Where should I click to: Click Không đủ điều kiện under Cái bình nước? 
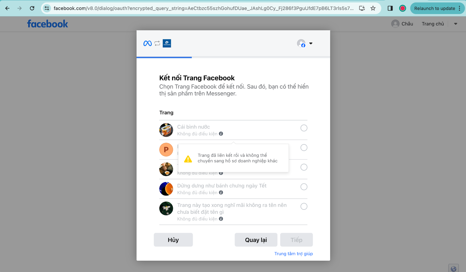(197, 134)
